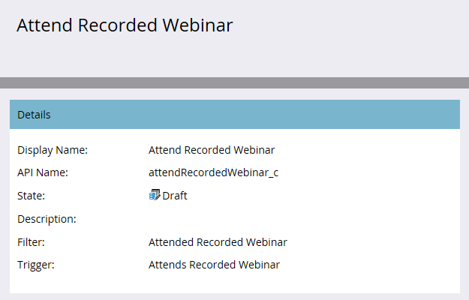Click the Attends Recorded Webinar trigger value
Screen dimensions: 469x300
pos(214,265)
